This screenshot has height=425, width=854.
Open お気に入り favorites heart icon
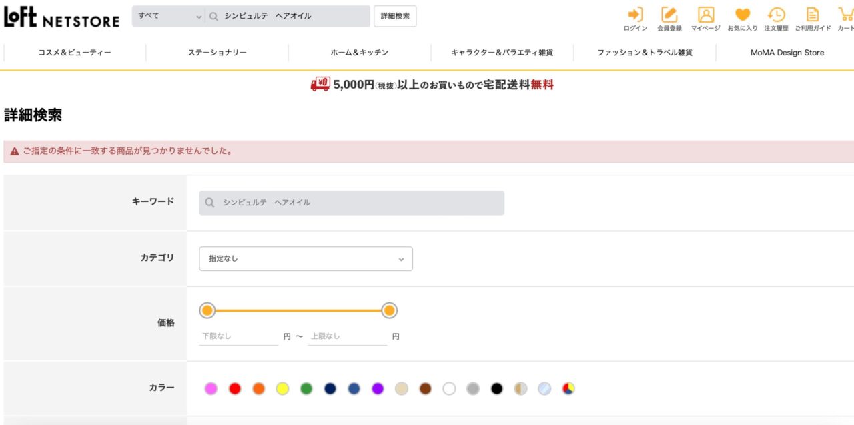[743, 15]
